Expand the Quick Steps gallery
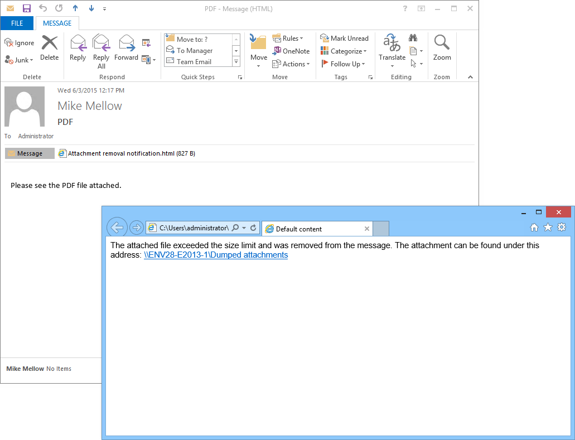This screenshot has width=575, height=440. (x=236, y=62)
